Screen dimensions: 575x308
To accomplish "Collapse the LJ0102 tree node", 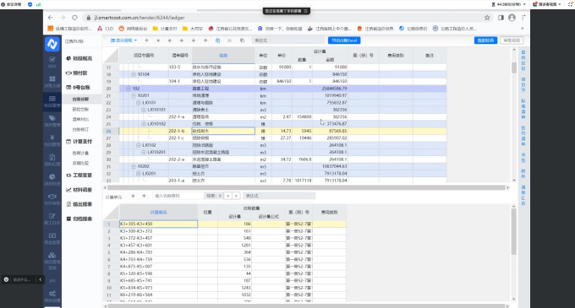I will [139, 145].
